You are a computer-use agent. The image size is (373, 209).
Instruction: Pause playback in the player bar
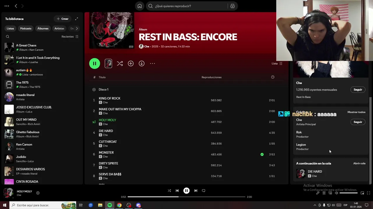(x=186, y=191)
